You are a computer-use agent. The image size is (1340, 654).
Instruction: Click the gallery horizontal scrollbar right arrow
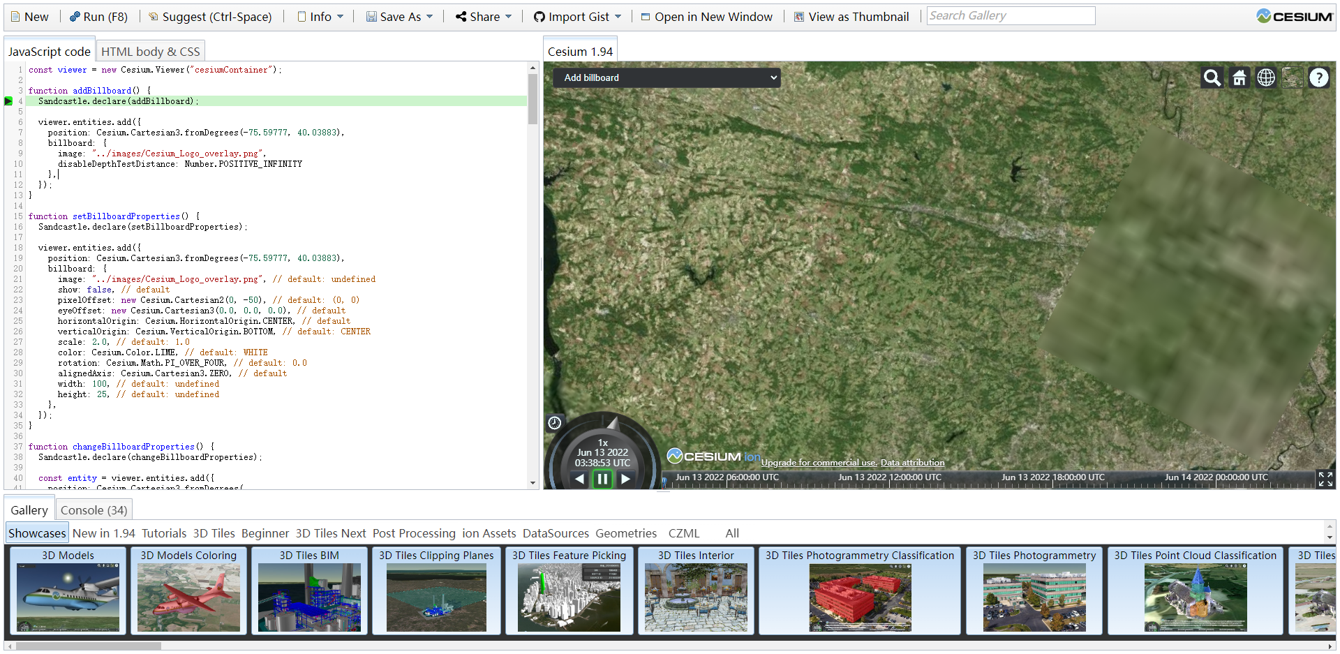pos(1330,646)
